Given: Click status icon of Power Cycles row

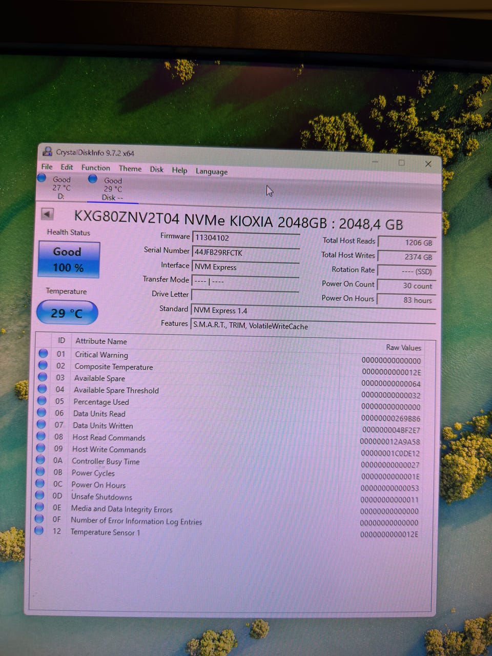Looking at the screenshot, I should [x=40, y=471].
